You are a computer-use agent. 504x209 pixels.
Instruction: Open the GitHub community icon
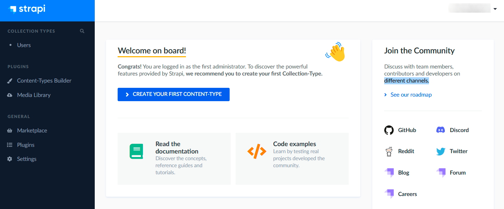(389, 130)
